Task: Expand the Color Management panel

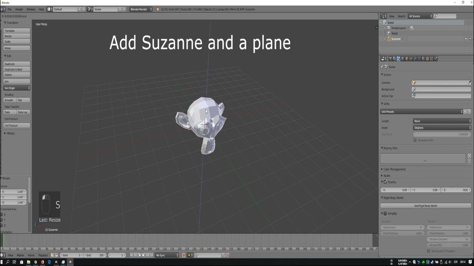Action: click(x=394, y=169)
